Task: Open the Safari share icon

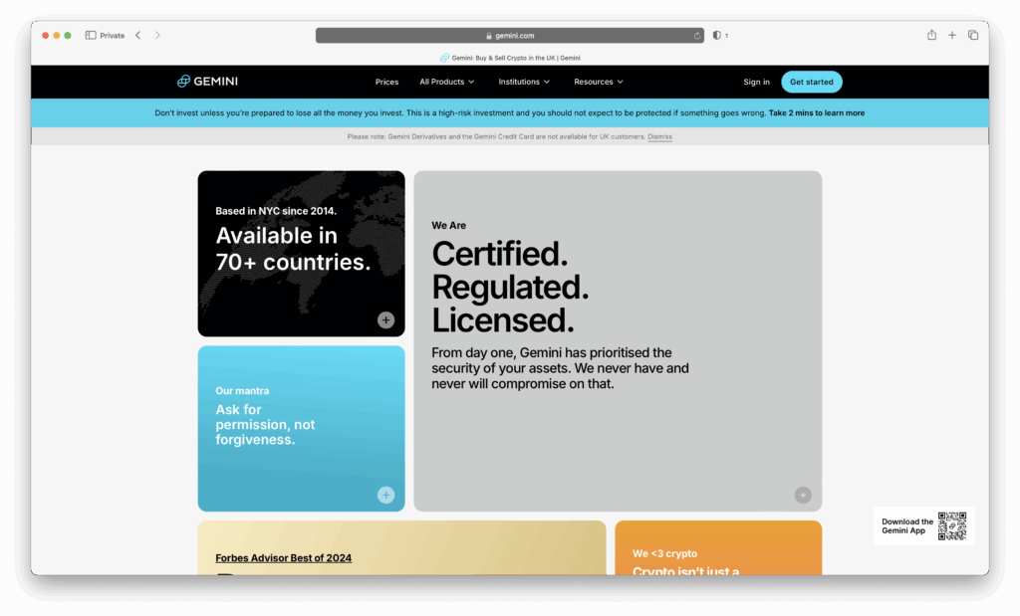Action: coord(931,35)
